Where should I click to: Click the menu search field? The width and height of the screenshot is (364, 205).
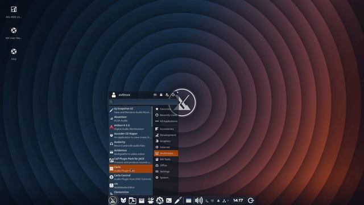pyautogui.click(x=143, y=102)
